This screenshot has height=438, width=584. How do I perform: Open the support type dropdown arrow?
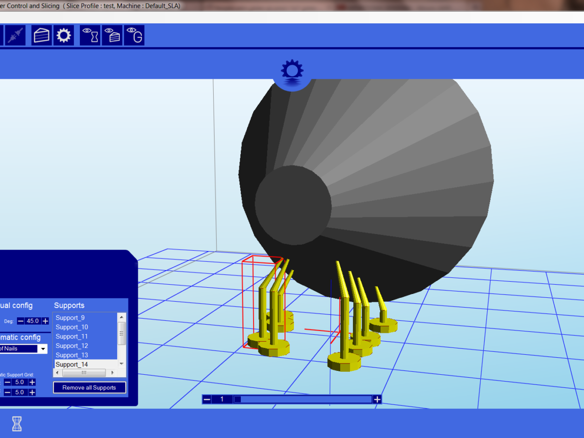point(43,349)
